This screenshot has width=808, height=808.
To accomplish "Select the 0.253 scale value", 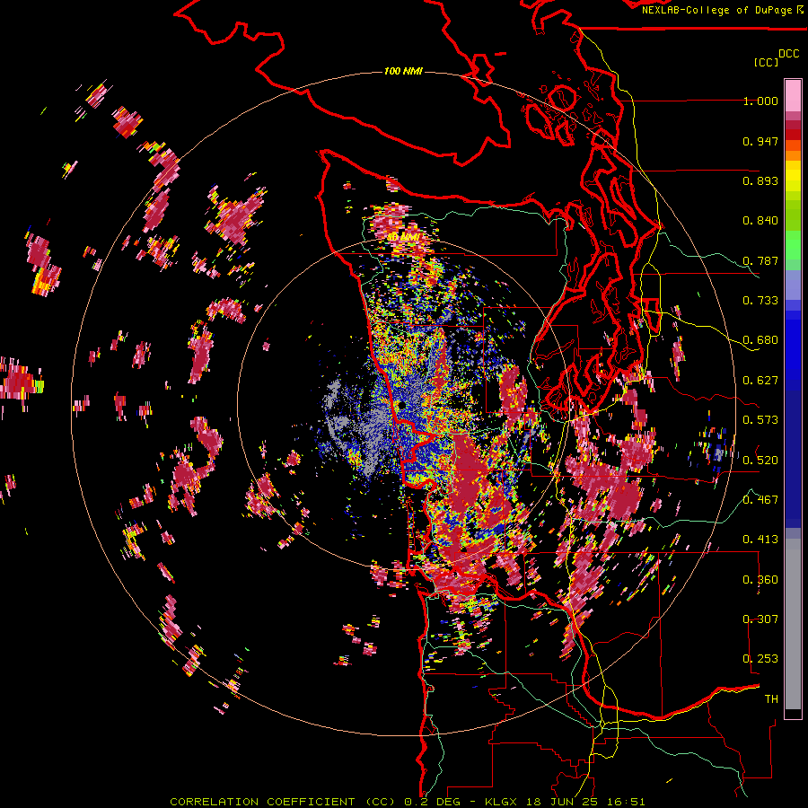I will click(x=760, y=659).
